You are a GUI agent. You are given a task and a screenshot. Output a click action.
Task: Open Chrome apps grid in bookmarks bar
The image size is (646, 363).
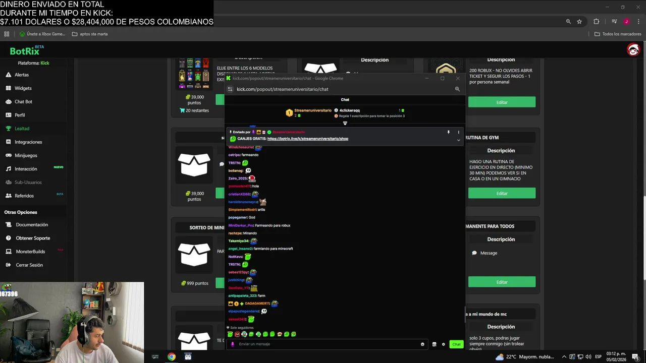[x=7, y=34]
